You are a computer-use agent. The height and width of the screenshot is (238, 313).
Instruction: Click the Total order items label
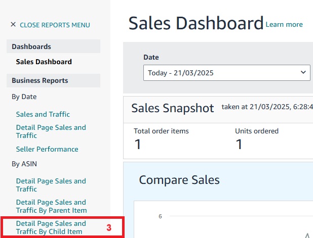click(161, 131)
